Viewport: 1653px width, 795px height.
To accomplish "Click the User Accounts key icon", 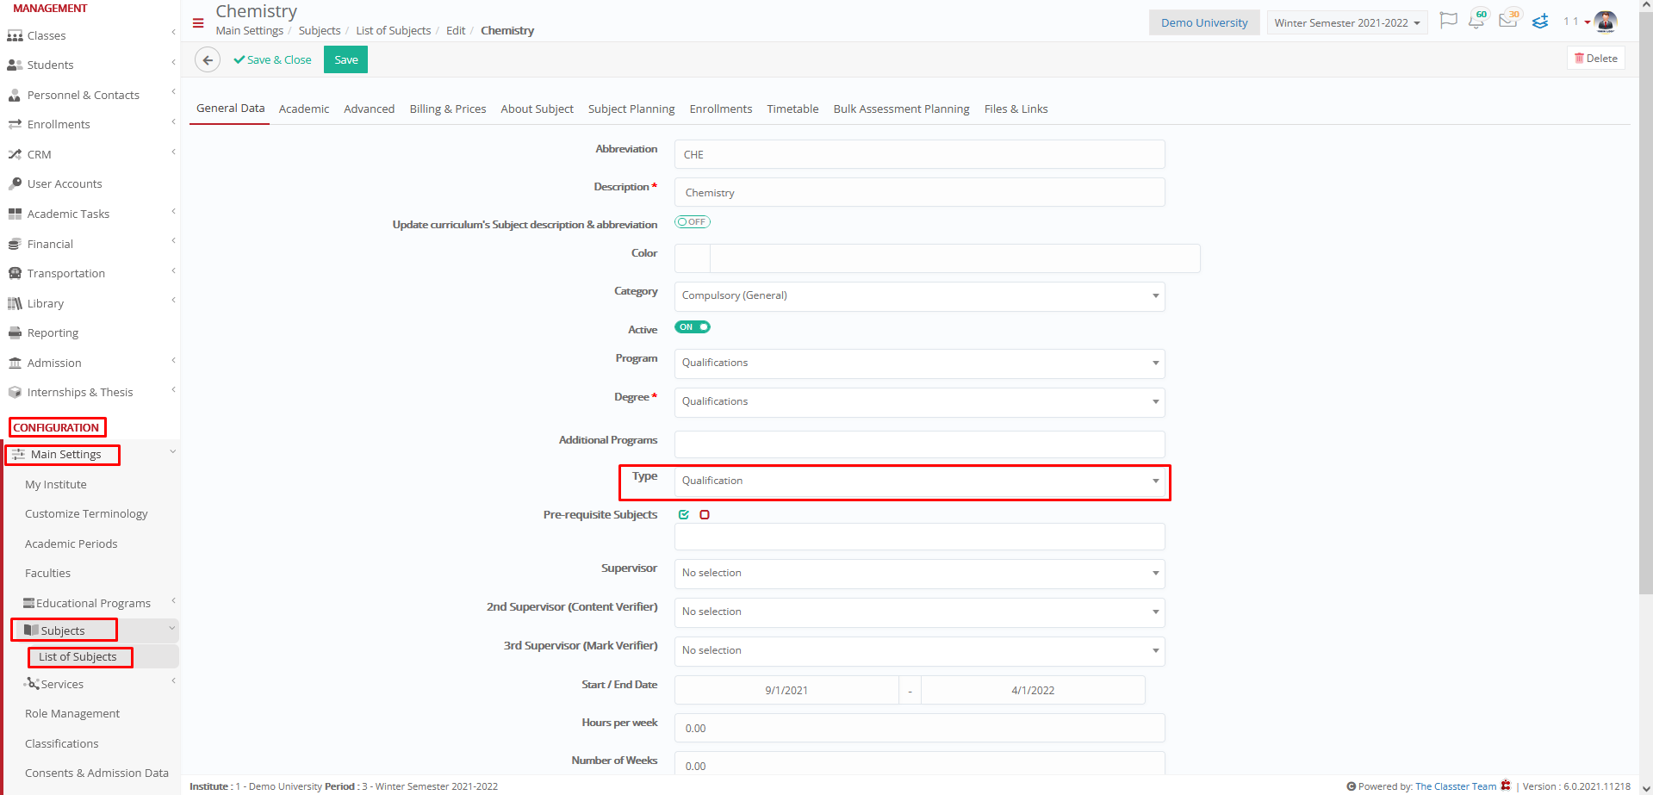I will tap(15, 184).
